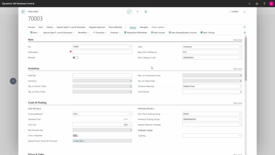The height and width of the screenshot is (155, 275).
Task: Click the Description input field
Action: (x=102, y=52)
